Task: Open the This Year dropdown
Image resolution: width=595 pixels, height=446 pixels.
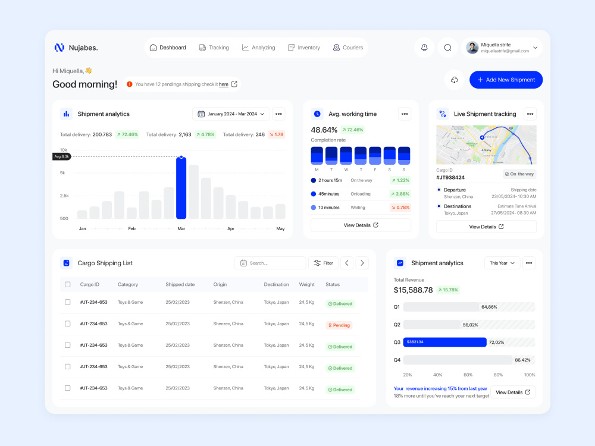Action: click(502, 263)
